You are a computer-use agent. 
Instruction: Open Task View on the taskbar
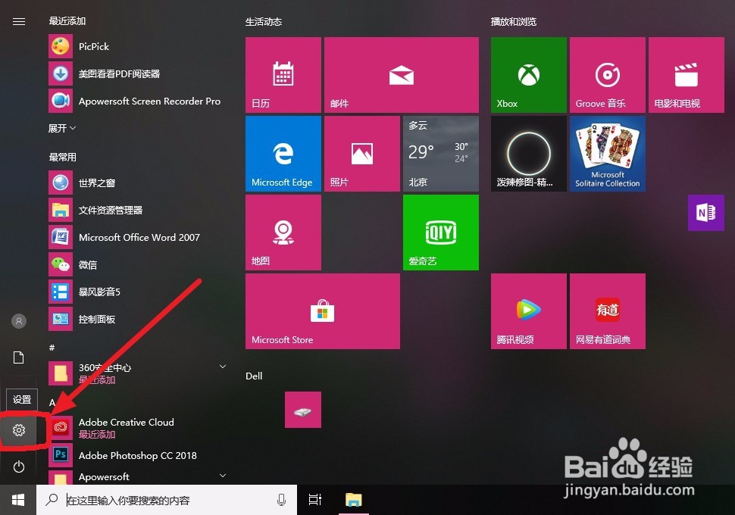(315, 500)
